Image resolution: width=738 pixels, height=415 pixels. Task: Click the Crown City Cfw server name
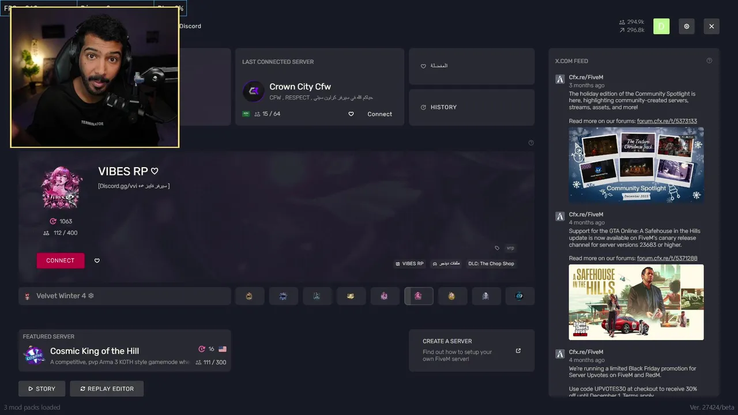[x=300, y=86]
